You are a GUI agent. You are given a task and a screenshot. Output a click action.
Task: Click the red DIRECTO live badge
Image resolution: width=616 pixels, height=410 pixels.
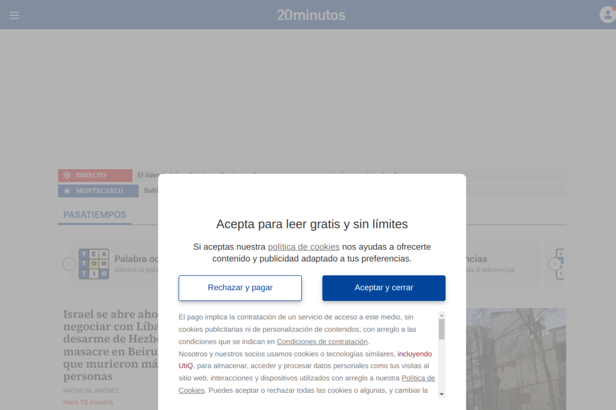click(95, 175)
